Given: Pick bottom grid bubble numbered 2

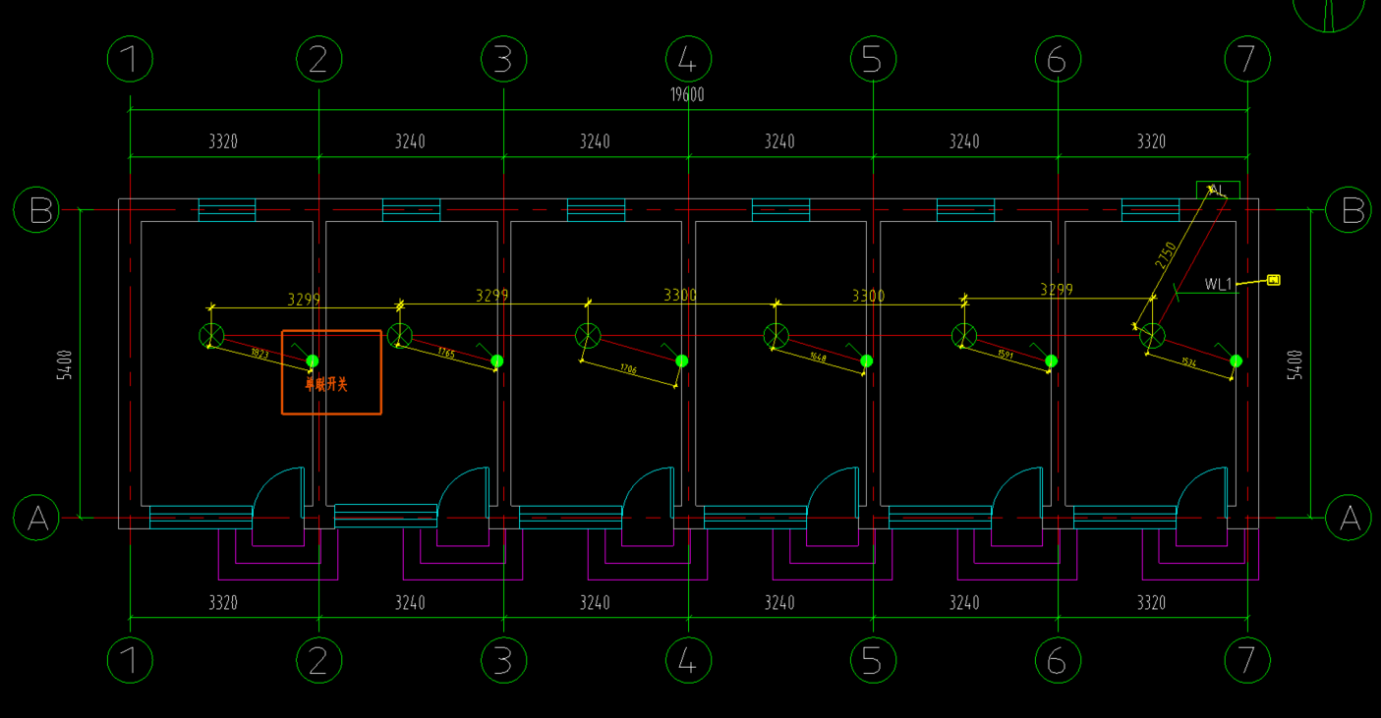Looking at the screenshot, I should (318, 661).
